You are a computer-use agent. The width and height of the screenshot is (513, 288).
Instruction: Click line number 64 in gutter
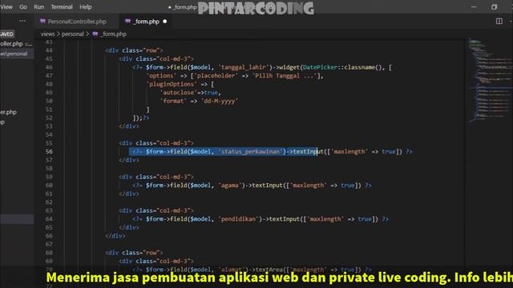49,218
